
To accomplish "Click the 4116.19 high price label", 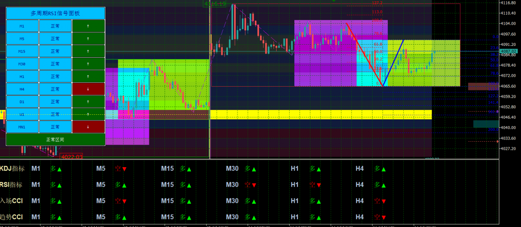I will [x=215, y=3].
